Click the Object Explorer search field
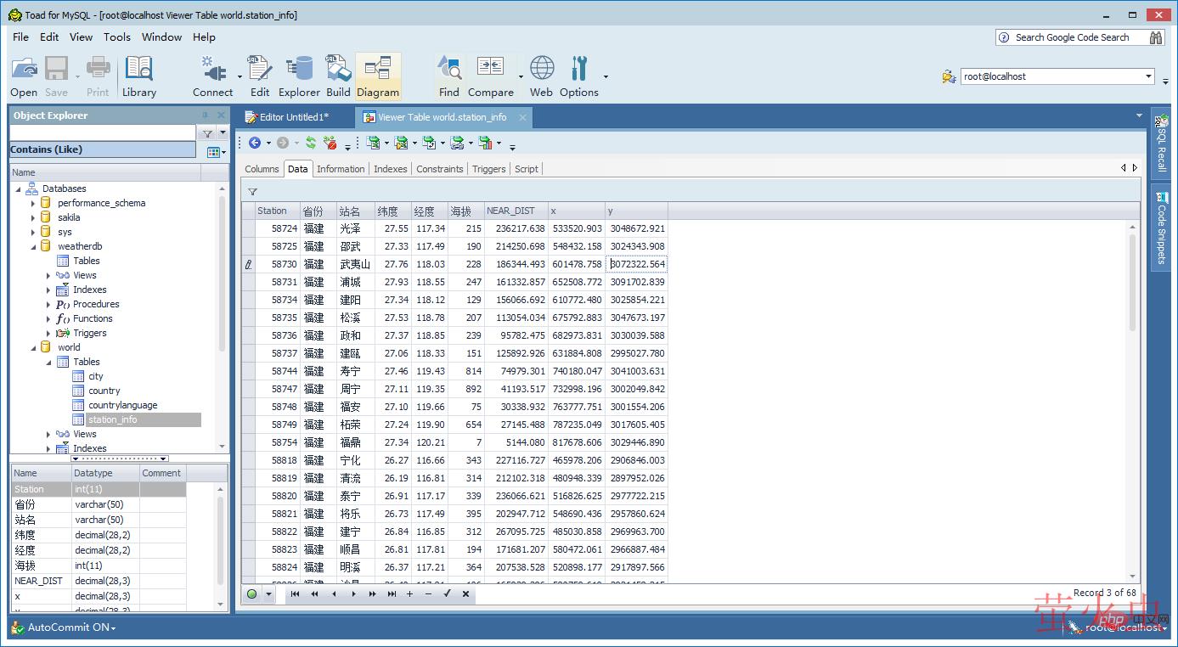Image resolution: width=1178 pixels, height=647 pixels. (x=102, y=133)
